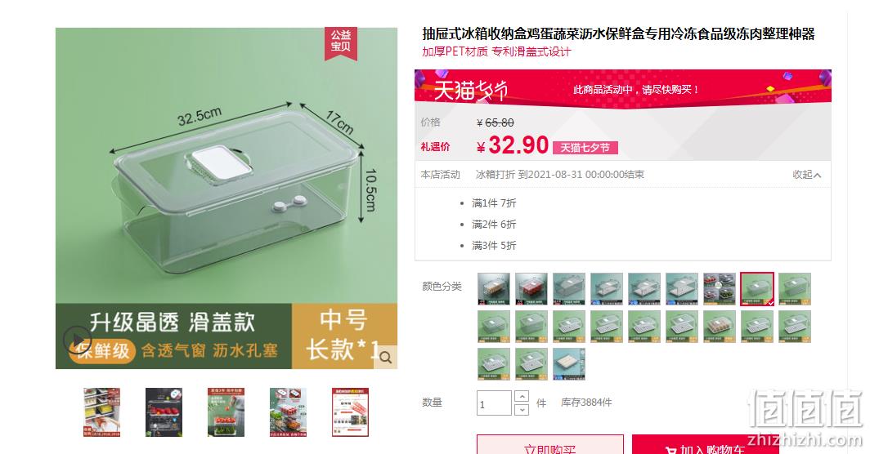Decrease quantity with the down stepper arrow
This screenshot has width=870, height=454.
(x=522, y=410)
